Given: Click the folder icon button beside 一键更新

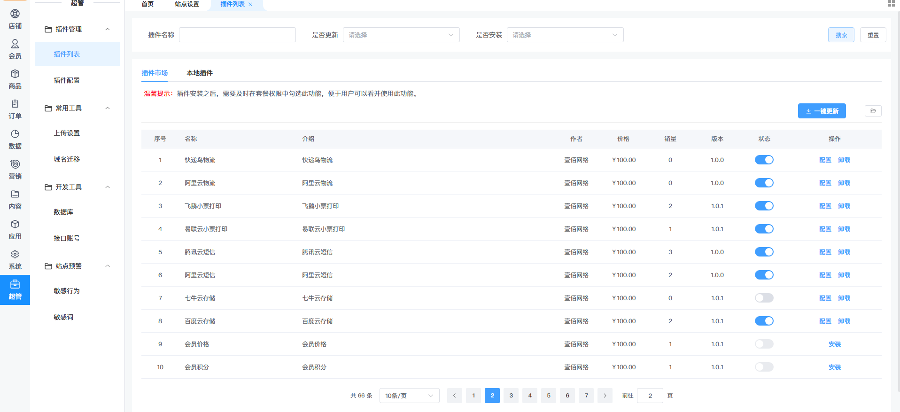Looking at the screenshot, I should click(x=873, y=111).
